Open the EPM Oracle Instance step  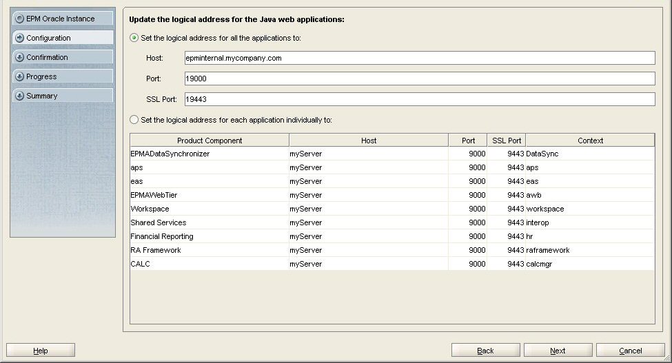click(x=63, y=19)
